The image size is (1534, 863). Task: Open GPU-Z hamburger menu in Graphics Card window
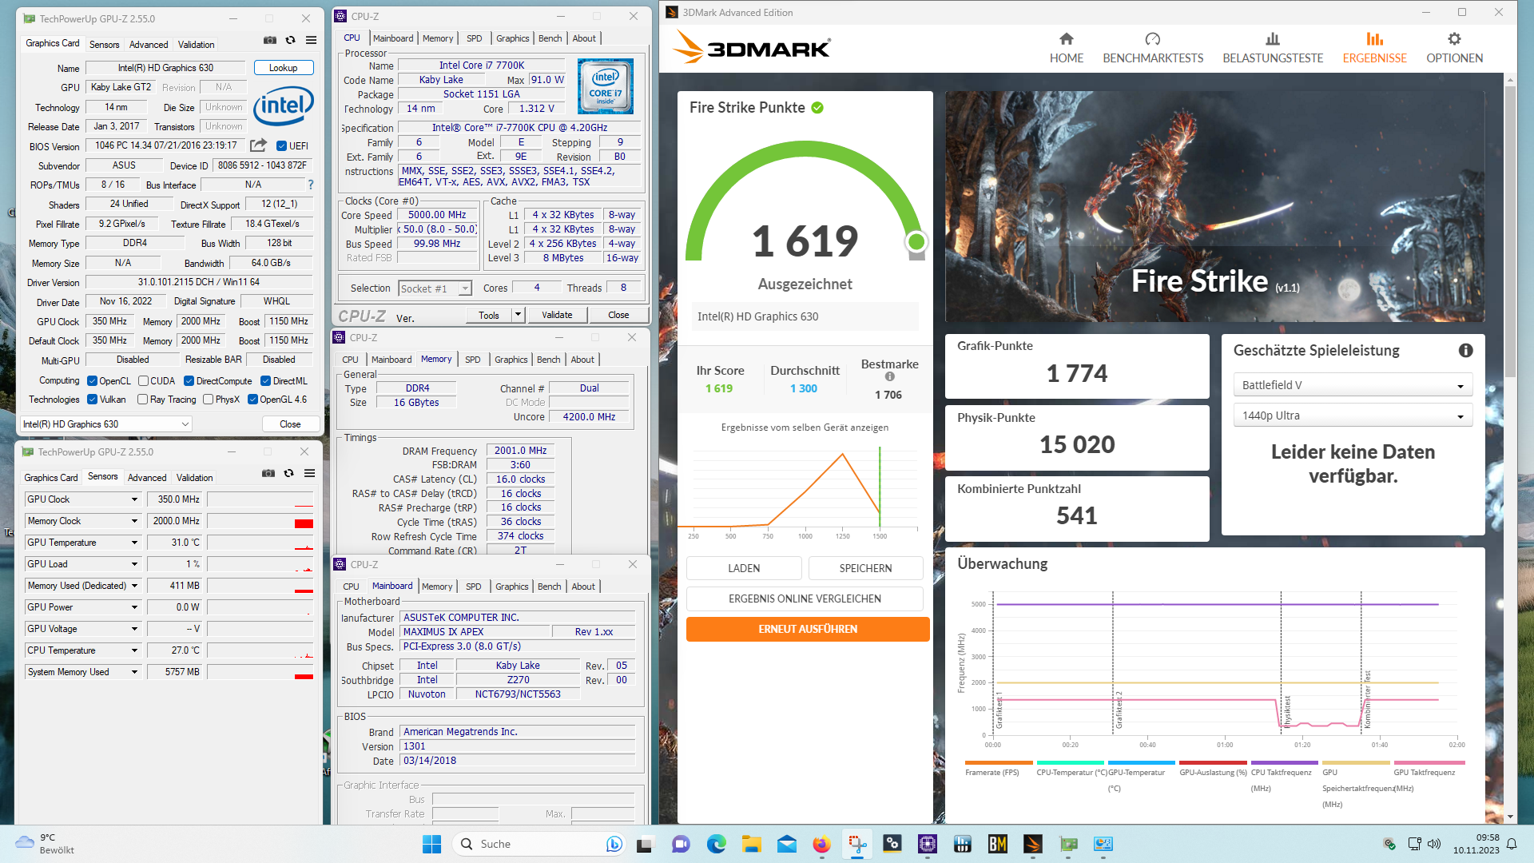click(x=311, y=40)
